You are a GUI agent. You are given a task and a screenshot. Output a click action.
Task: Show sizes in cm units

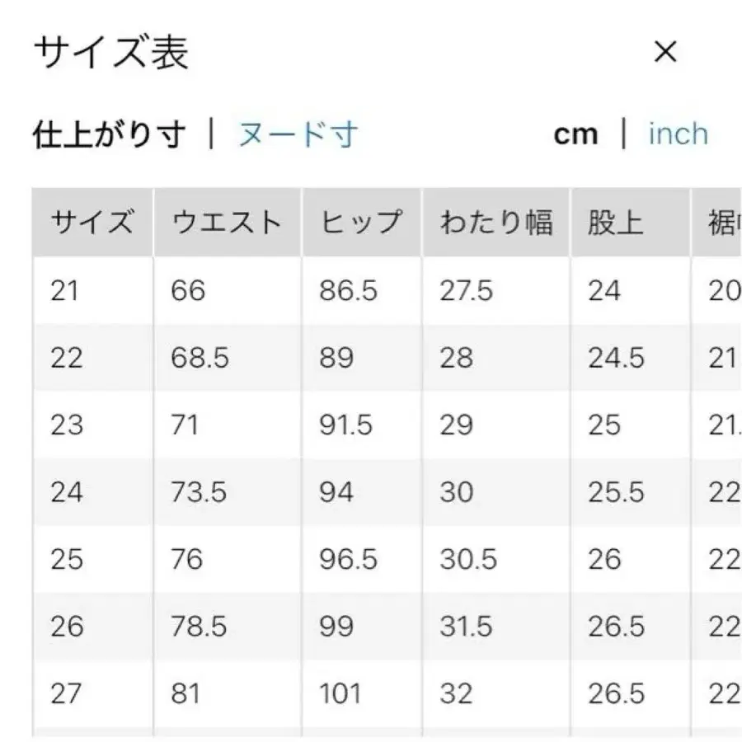click(x=576, y=134)
